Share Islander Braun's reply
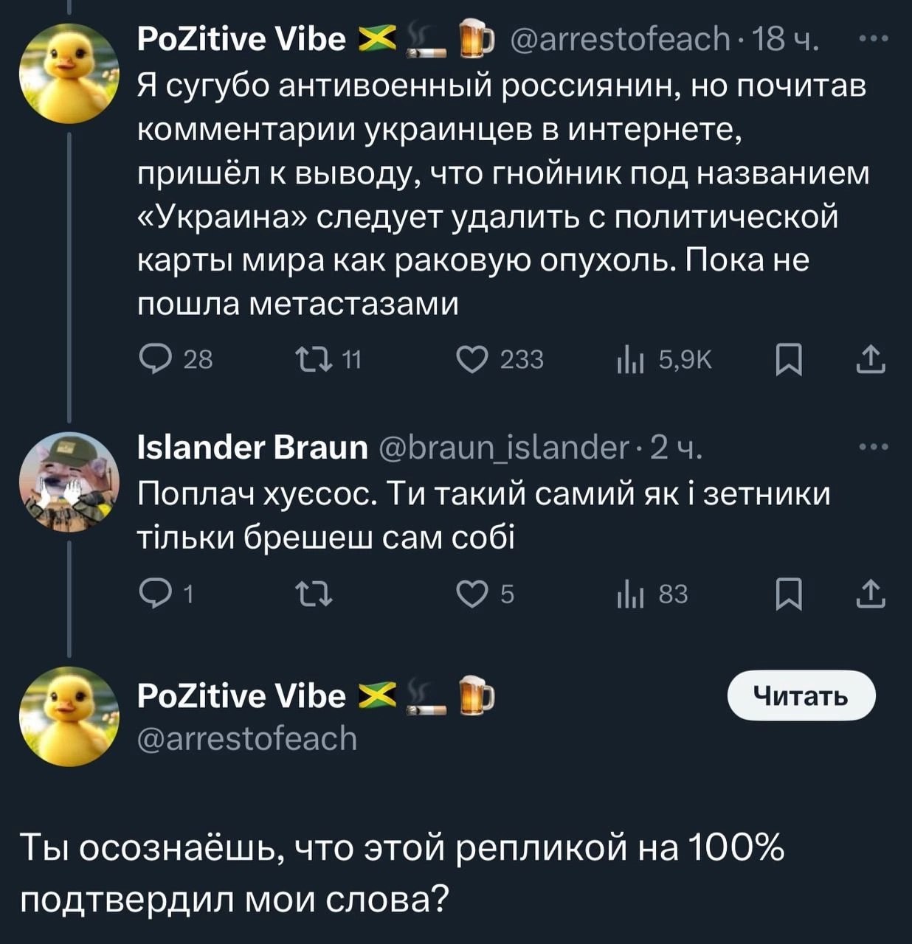Image resolution: width=912 pixels, height=944 pixels. coord(871,594)
